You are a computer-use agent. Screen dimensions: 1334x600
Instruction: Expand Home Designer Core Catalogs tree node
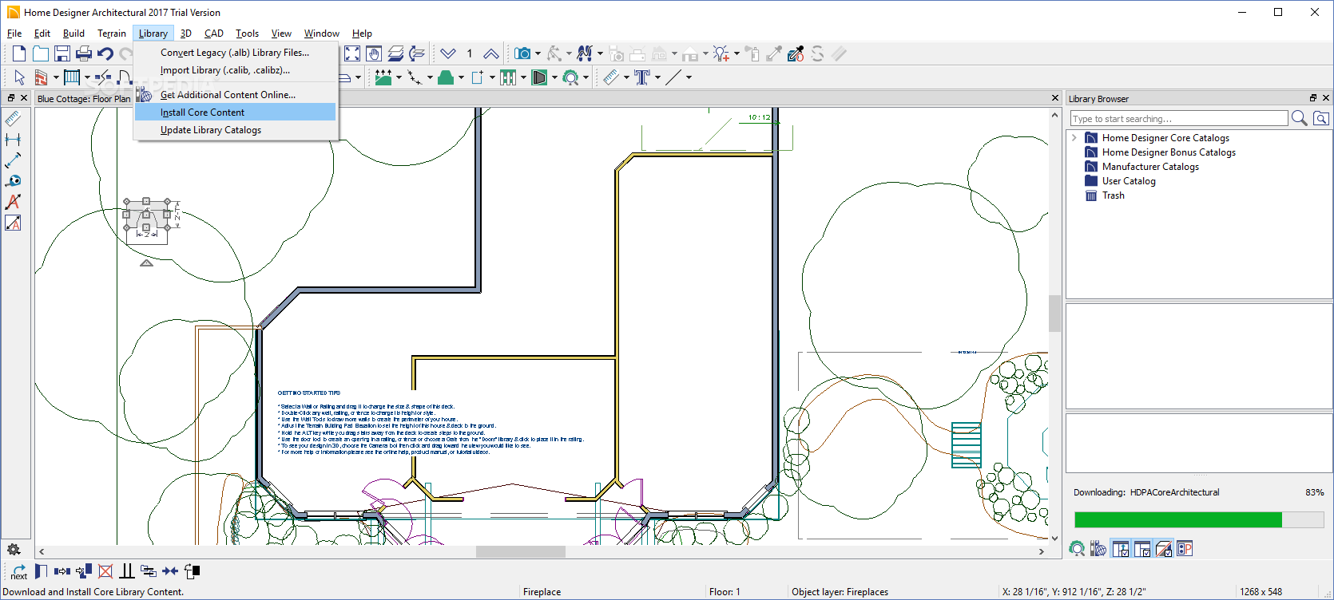coord(1074,138)
